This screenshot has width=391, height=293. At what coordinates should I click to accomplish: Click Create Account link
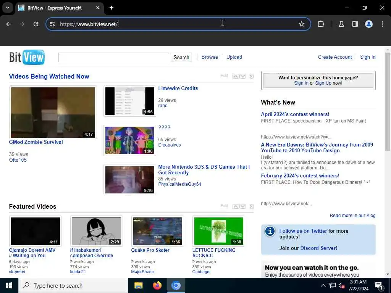click(335, 57)
